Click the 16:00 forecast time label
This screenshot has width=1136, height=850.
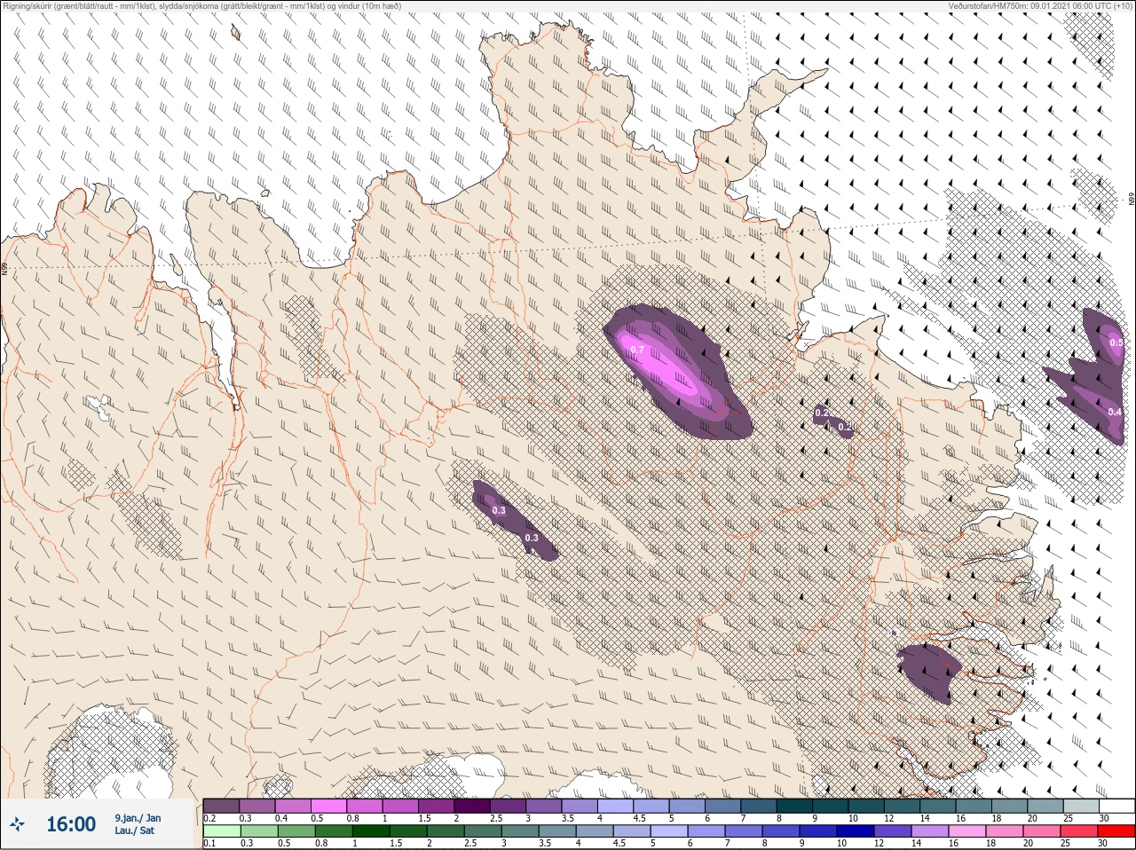[71, 824]
